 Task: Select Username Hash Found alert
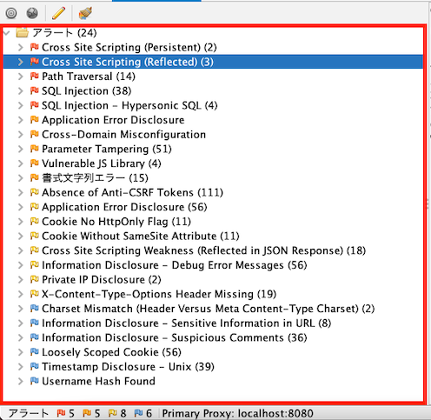(98, 381)
